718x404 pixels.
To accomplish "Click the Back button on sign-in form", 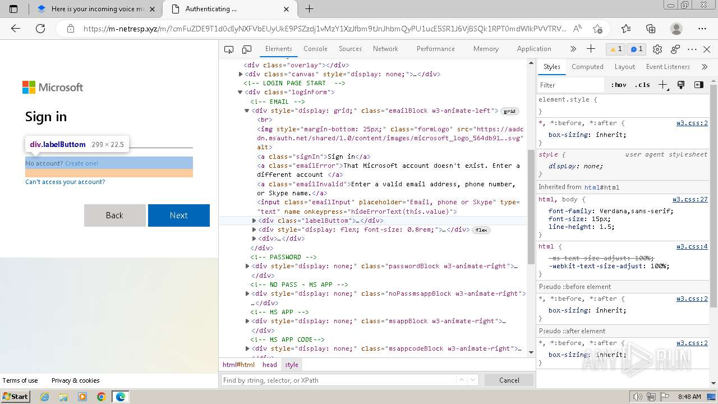I will 114,215.
